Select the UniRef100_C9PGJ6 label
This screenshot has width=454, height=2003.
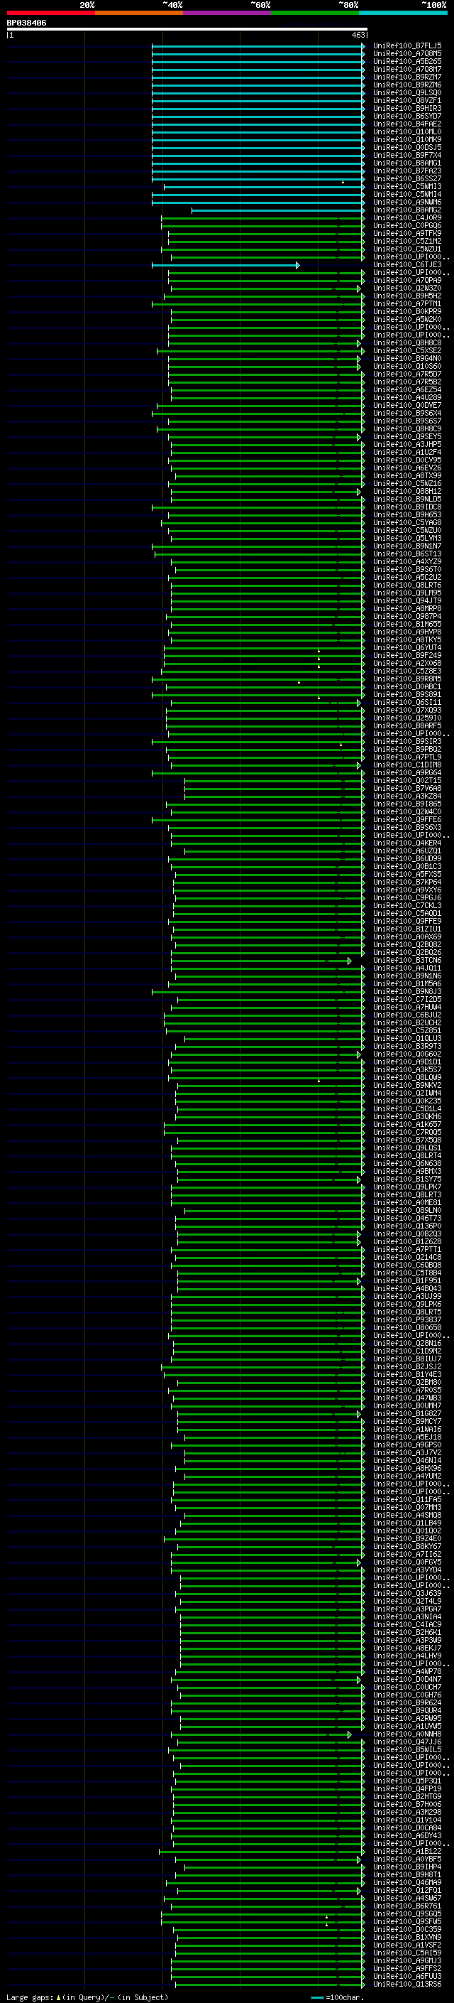(x=407, y=897)
